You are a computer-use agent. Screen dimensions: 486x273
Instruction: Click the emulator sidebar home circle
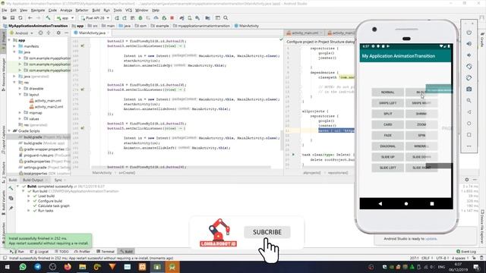point(469,123)
